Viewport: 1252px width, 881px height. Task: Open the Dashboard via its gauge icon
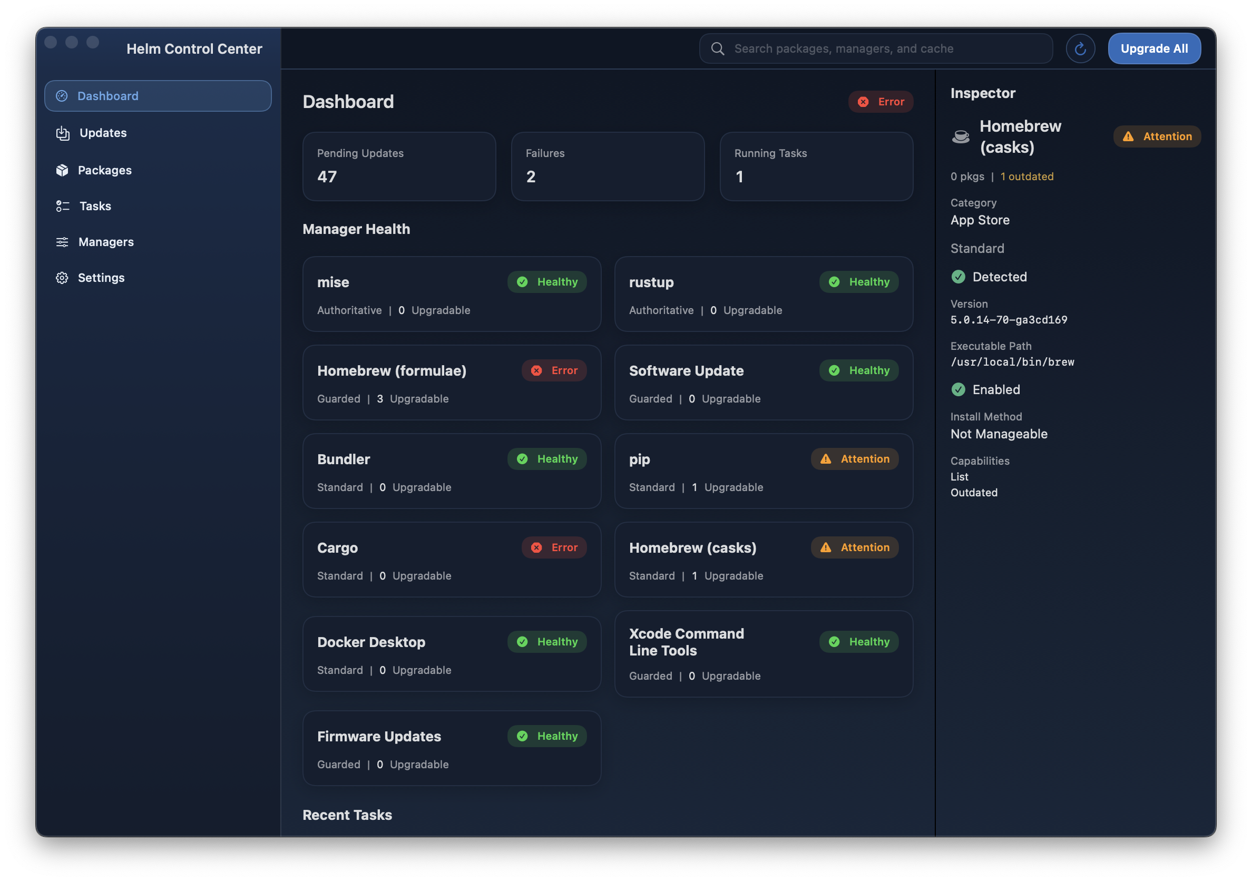(x=62, y=95)
